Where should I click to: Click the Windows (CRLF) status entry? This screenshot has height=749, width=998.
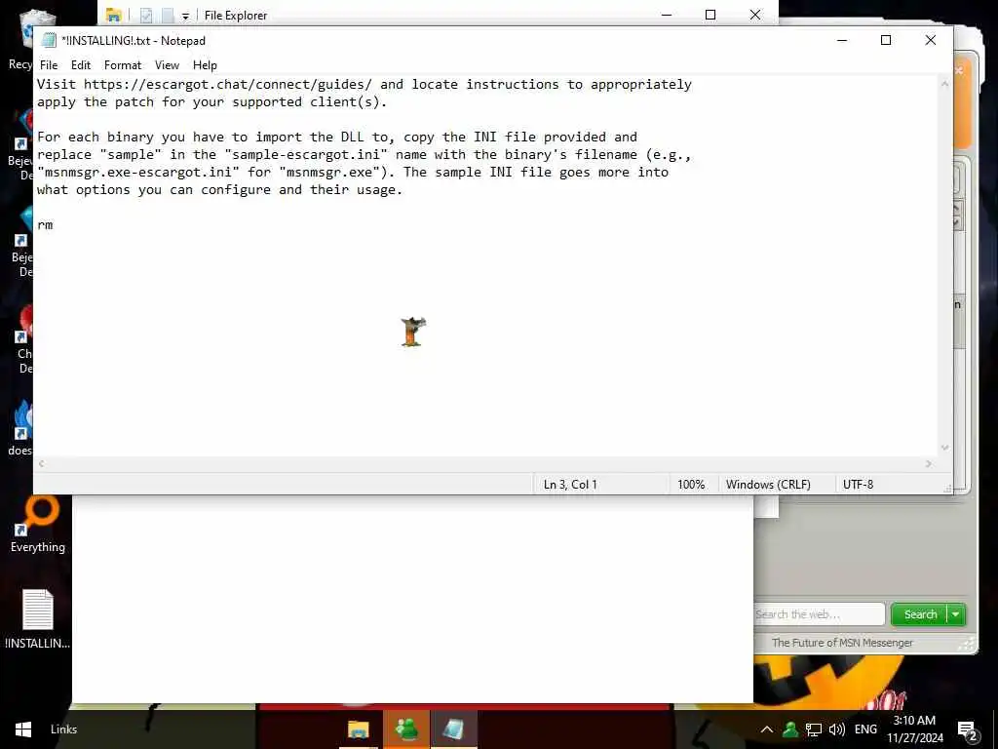768,485
